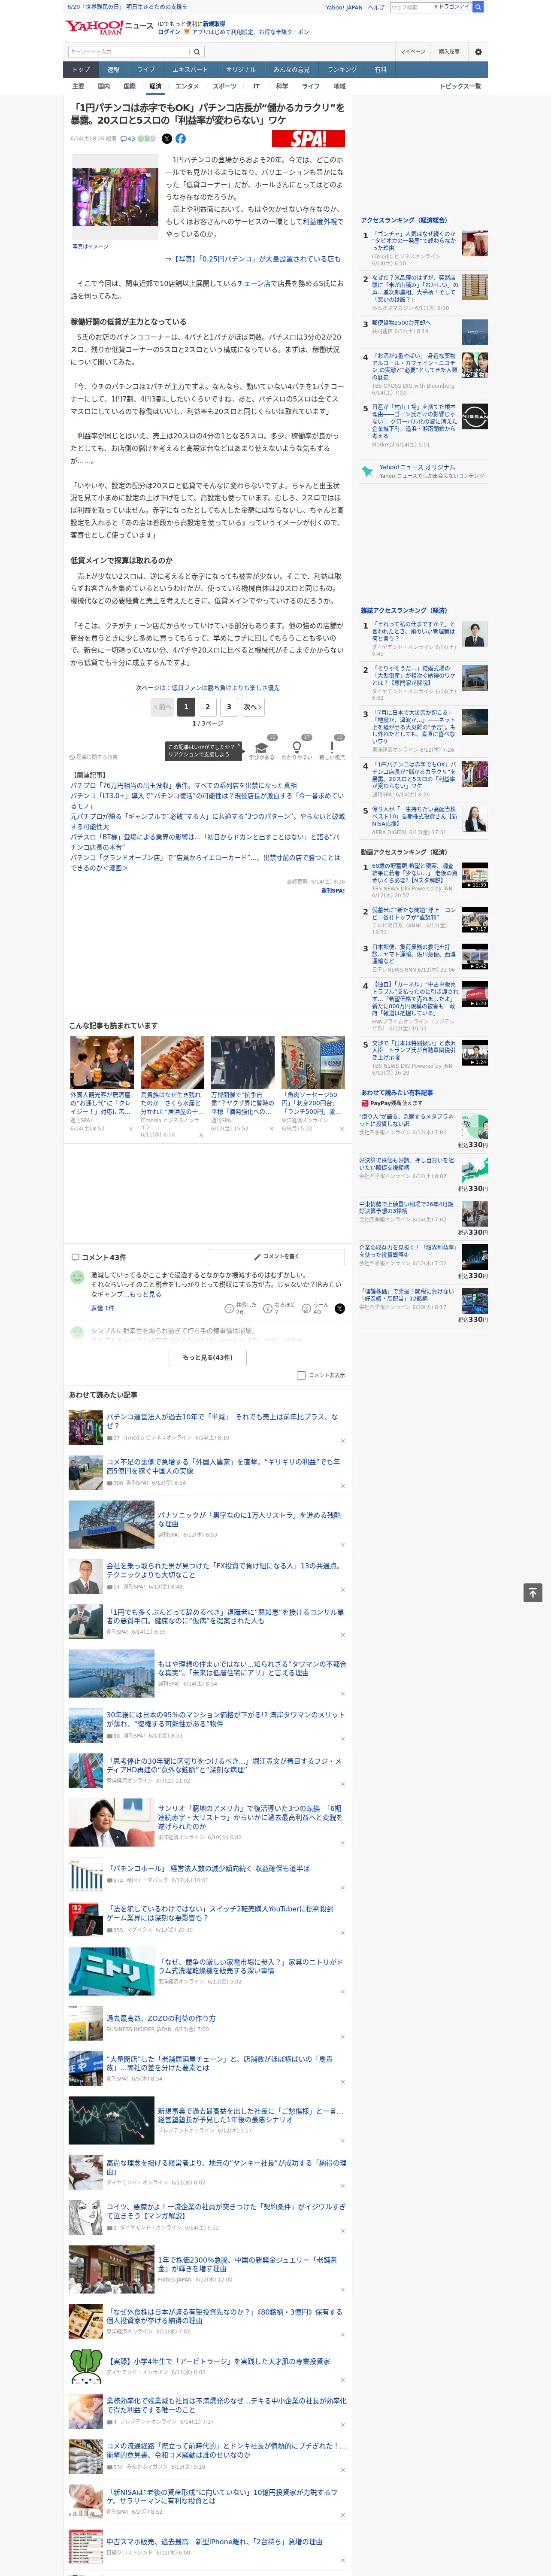This screenshot has height=2576, width=551.
Task: Click the keyword search magnifier icon
Action: coord(197,52)
